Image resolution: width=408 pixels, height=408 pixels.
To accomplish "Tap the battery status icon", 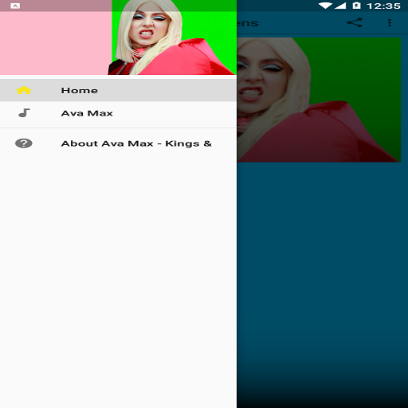I will pyautogui.click(x=356, y=6).
